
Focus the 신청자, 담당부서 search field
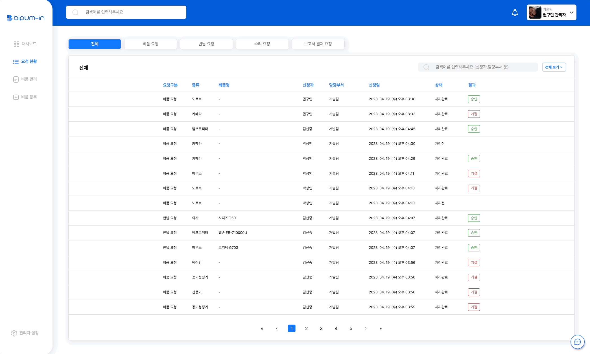tap(478, 67)
